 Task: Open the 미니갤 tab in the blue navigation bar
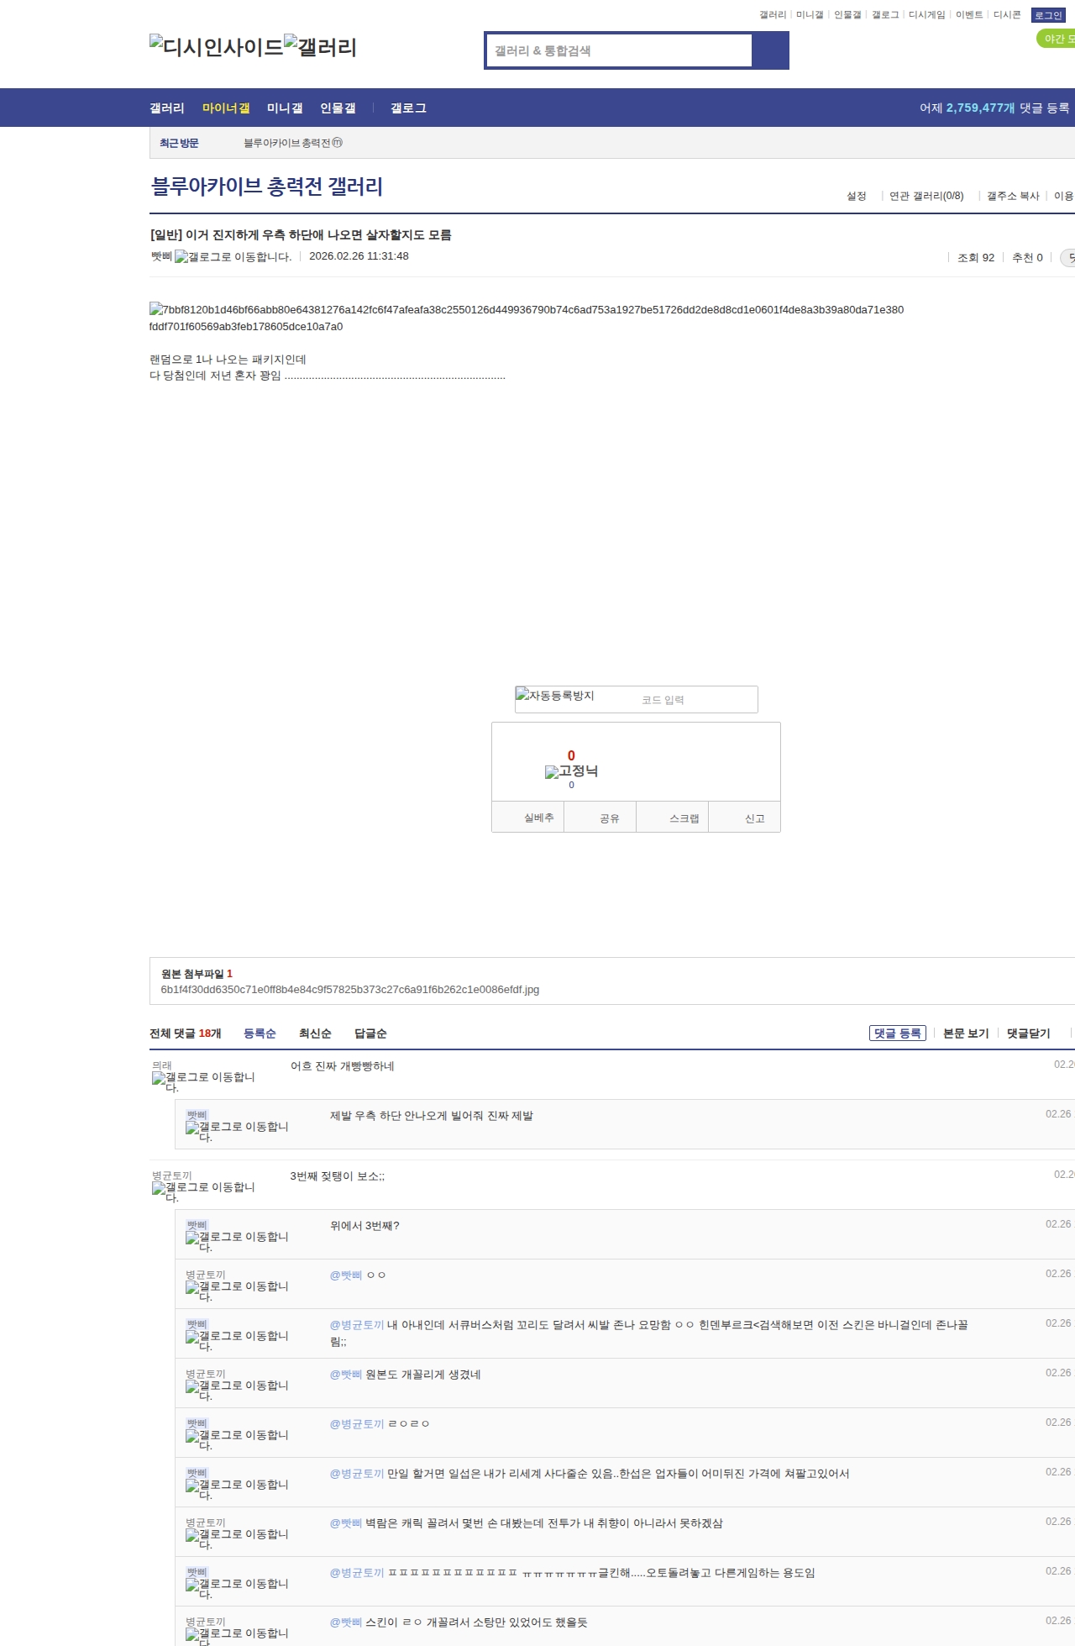(x=285, y=108)
